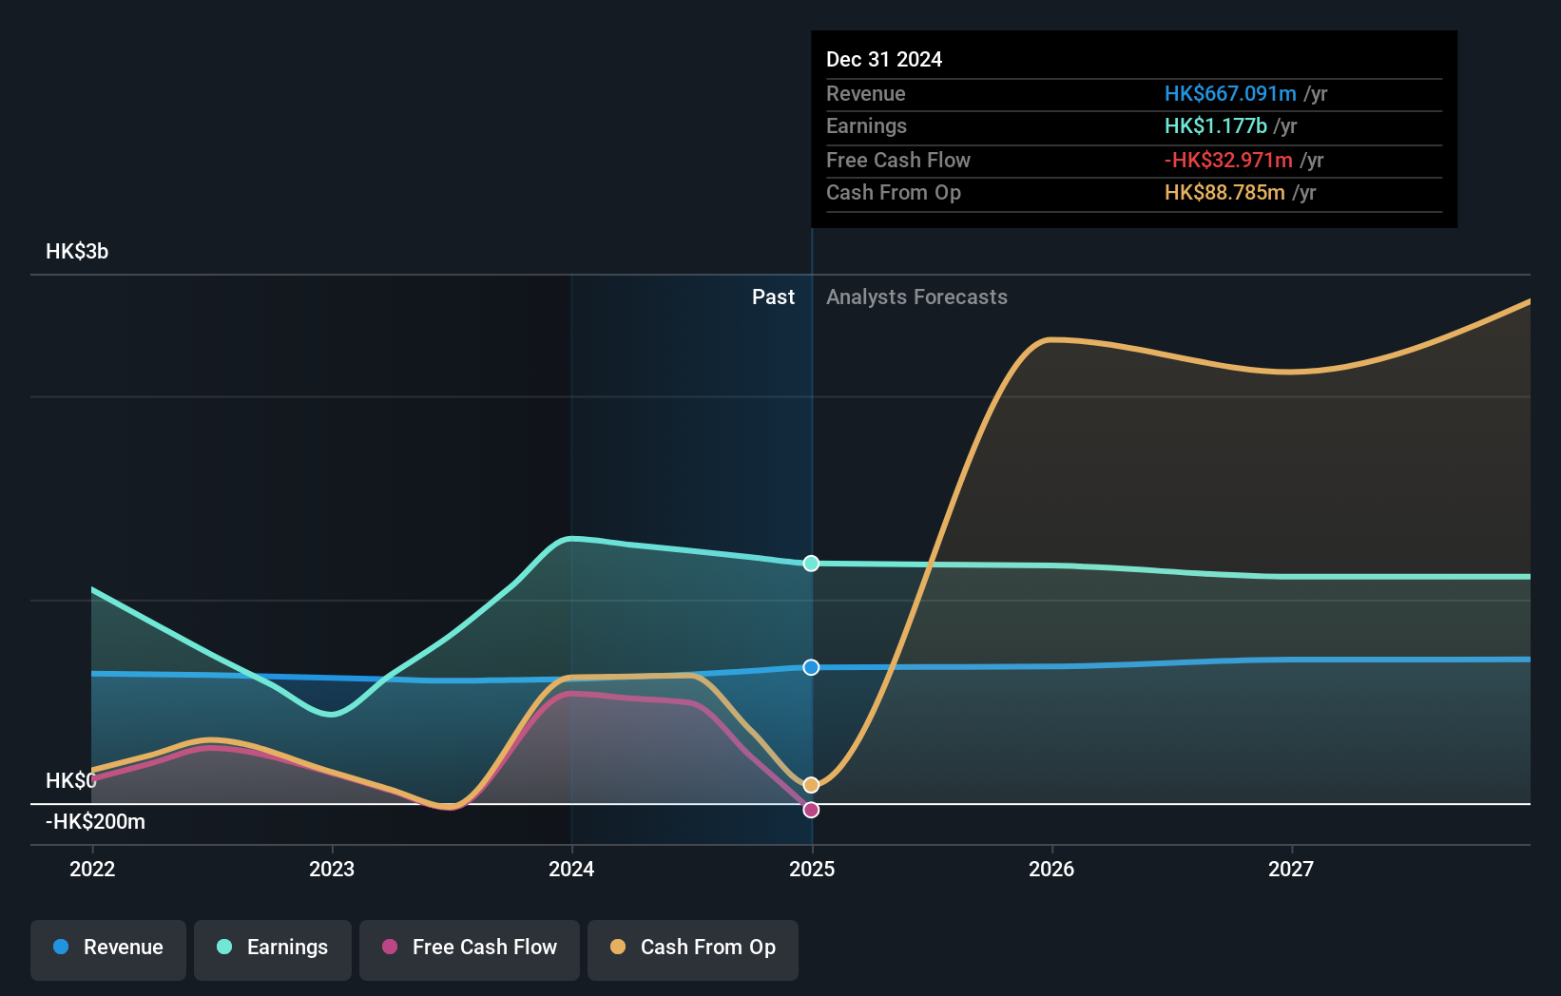Click the -HK$200m y-axis label
This screenshot has height=996, width=1561.
95,822
